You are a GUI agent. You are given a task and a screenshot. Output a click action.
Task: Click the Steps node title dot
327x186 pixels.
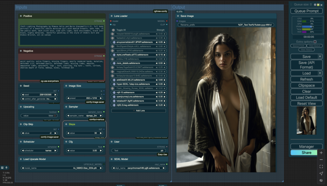pos(66,124)
